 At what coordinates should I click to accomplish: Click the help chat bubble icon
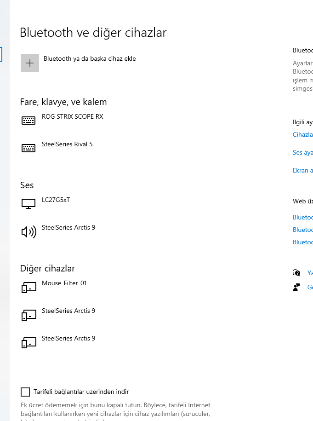(x=296, y=273)
